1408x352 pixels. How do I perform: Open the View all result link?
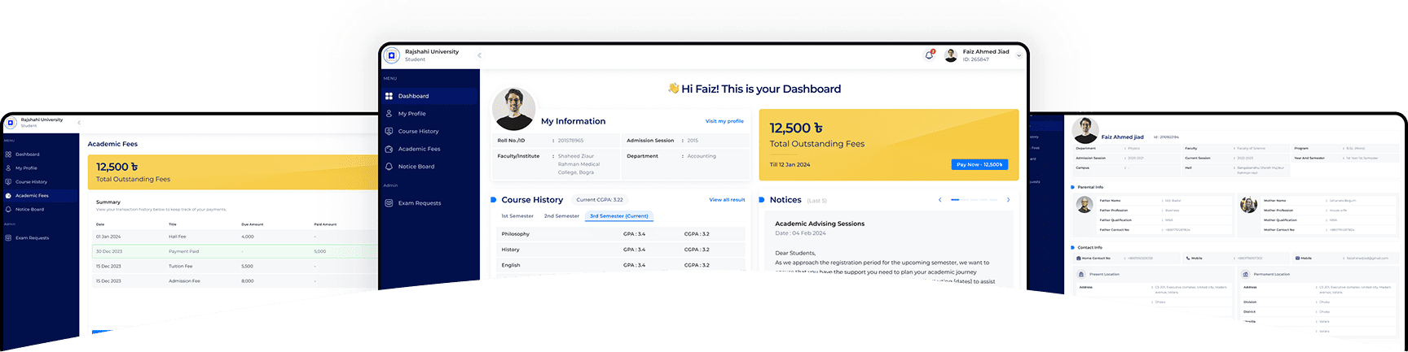coord(727,200)
